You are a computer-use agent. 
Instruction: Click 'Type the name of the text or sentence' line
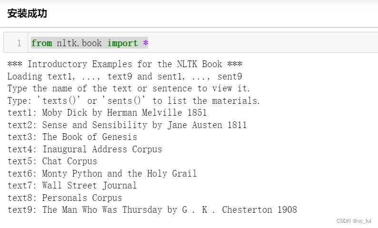(129, 89)
